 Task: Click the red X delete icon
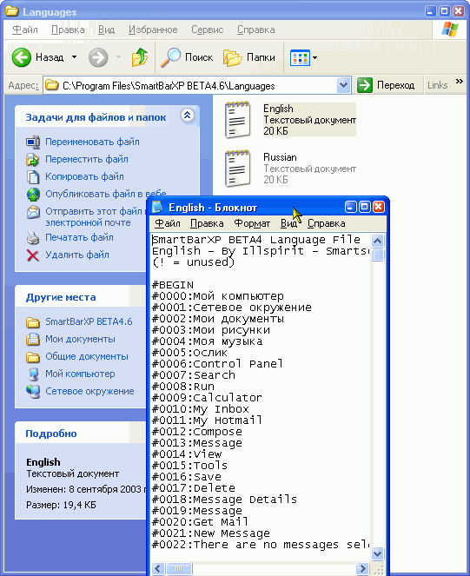coord(33,255)
